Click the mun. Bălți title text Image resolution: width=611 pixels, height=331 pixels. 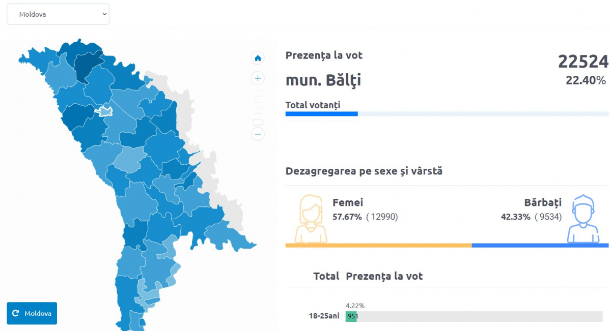pos(323,80)
